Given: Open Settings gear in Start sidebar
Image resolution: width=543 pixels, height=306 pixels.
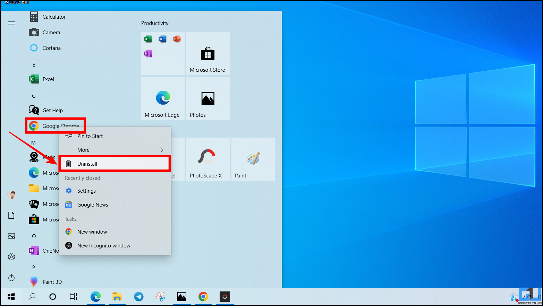Looking at the screenshot, I should tap(11, 257).
